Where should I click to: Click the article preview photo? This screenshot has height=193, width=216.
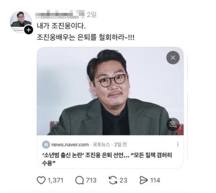pos(110,91)
